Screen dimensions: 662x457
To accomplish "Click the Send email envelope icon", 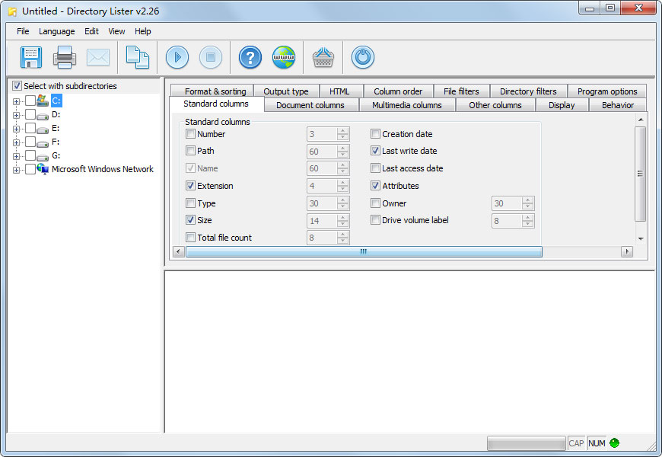I will pos(98,57).
